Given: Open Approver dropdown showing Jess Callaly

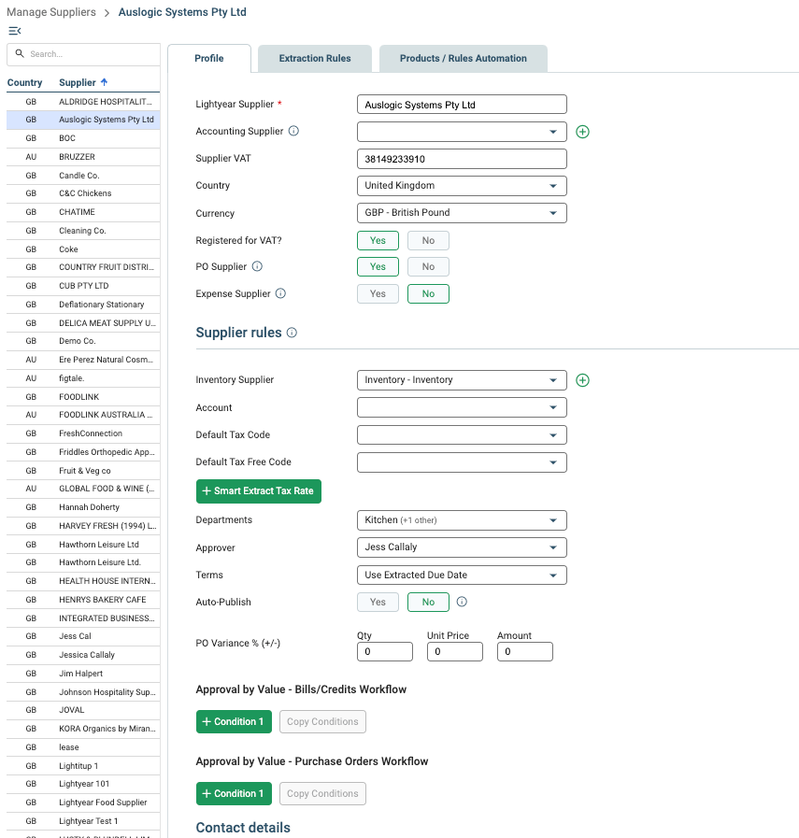Looking at the screenshot, I should pos(462,547).
